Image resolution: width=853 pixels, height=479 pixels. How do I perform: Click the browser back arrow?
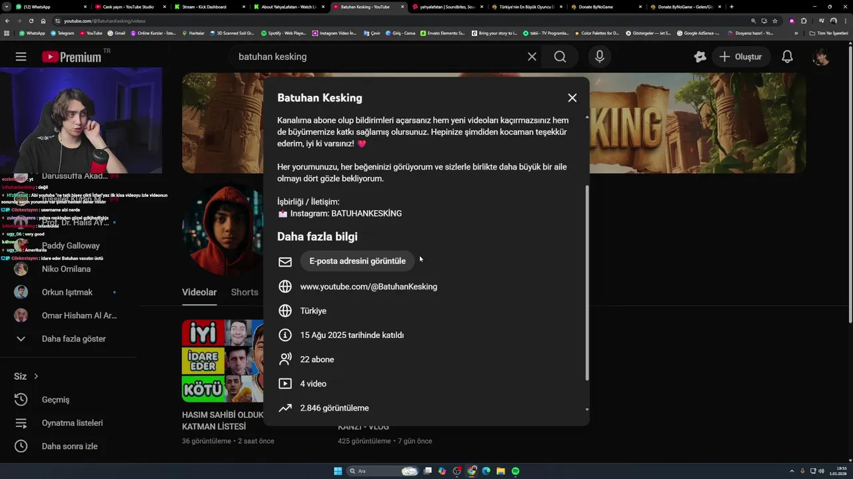tap(7, 21)
